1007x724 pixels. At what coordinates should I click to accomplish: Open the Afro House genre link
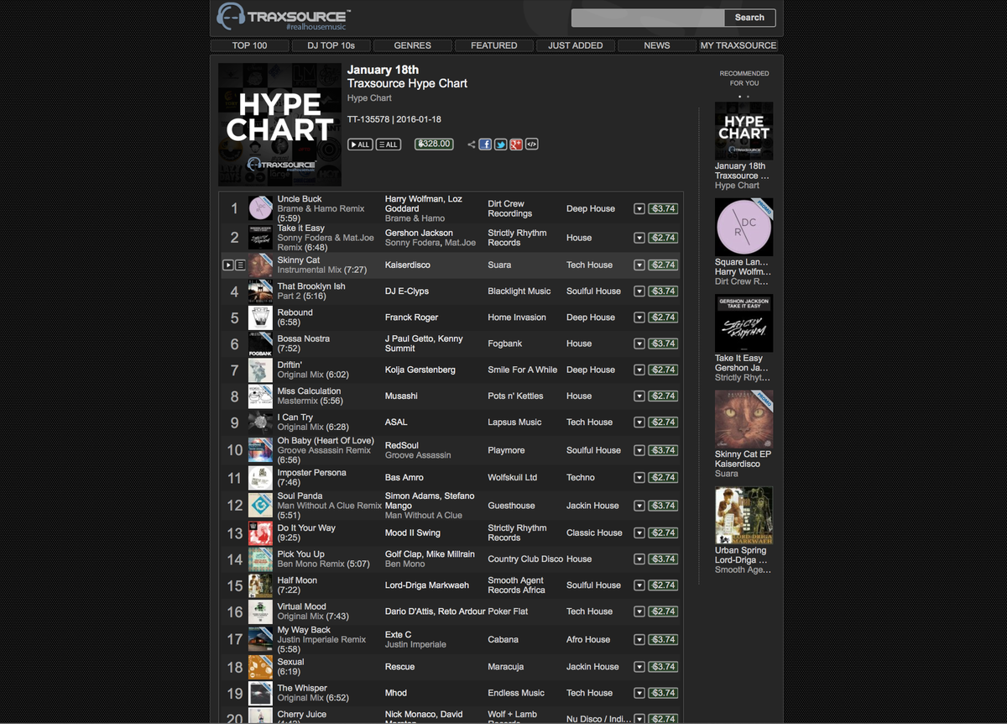(588, 639)
